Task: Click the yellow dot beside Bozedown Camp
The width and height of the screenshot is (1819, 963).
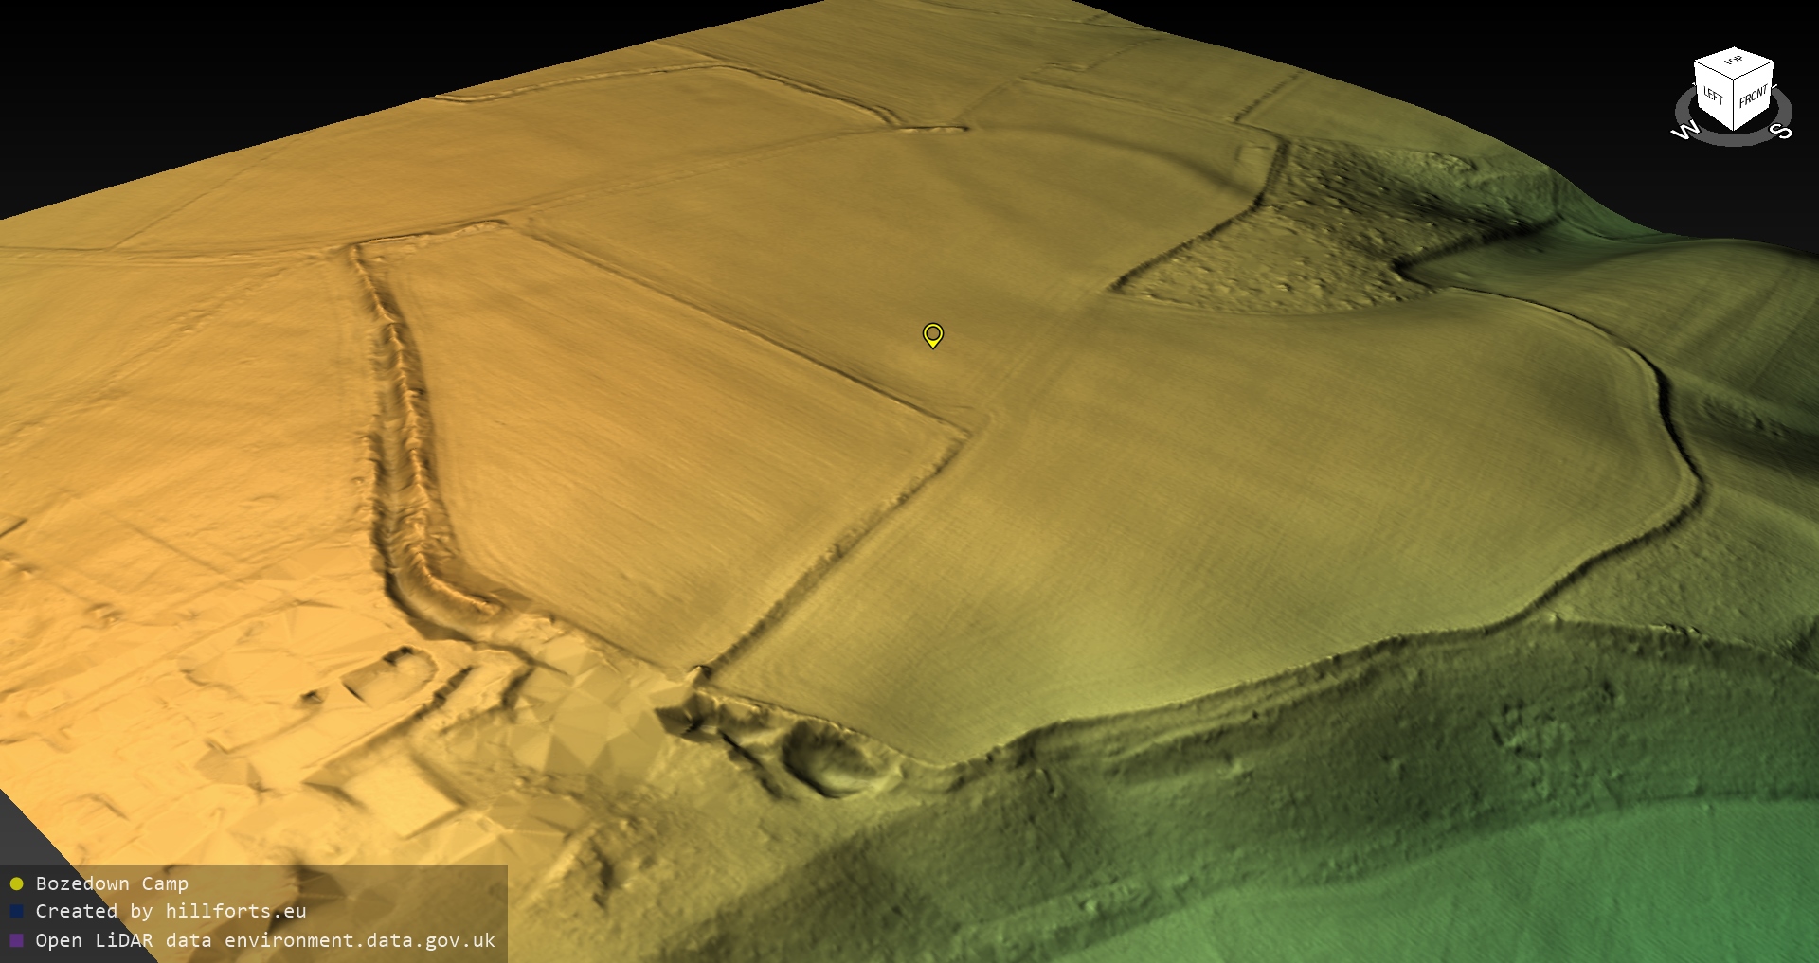Action: [x=16, y=883]
